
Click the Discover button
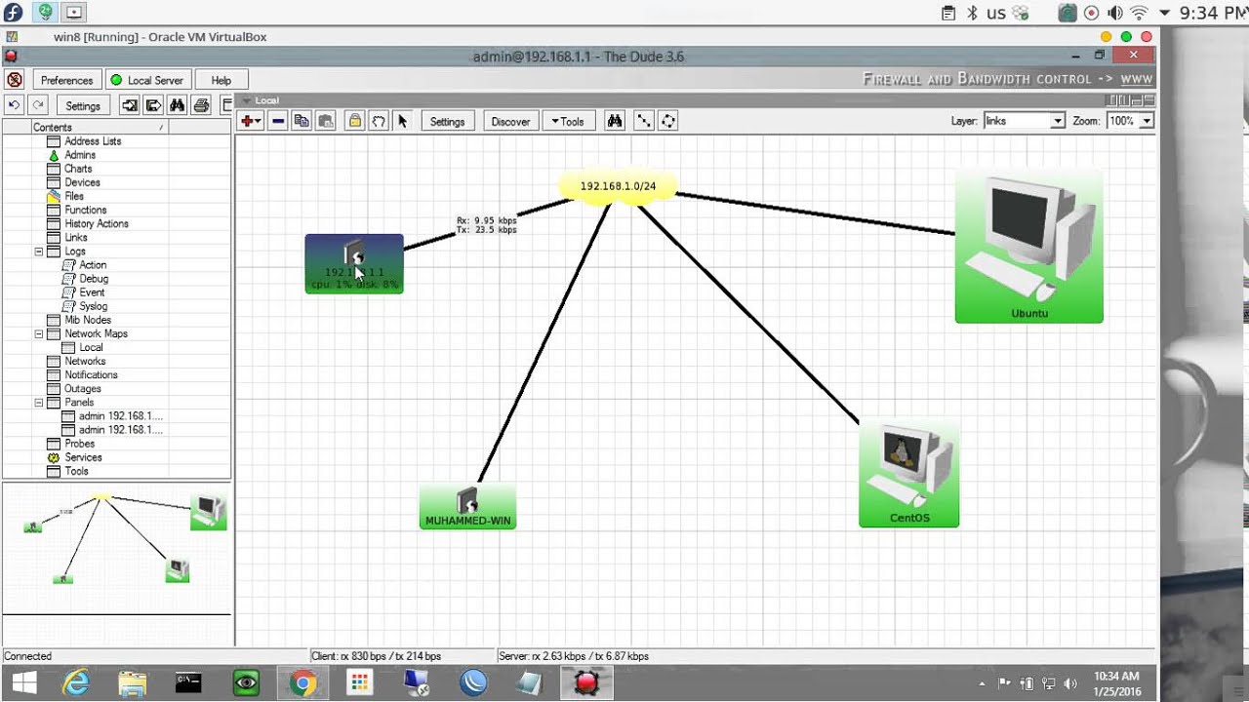[x=510, y=121]
